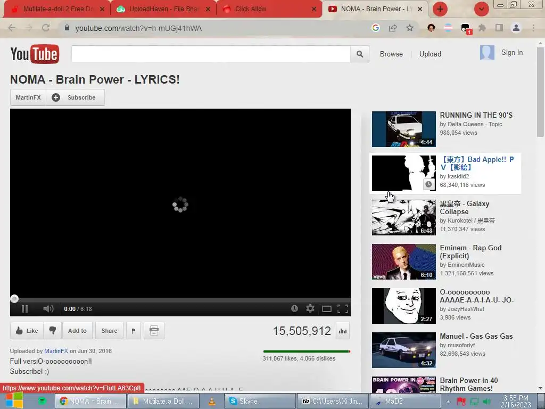Screen dimensions: 545x409
Task: Open the Chrome three-dot menu
Action: (x=533, y=28)
